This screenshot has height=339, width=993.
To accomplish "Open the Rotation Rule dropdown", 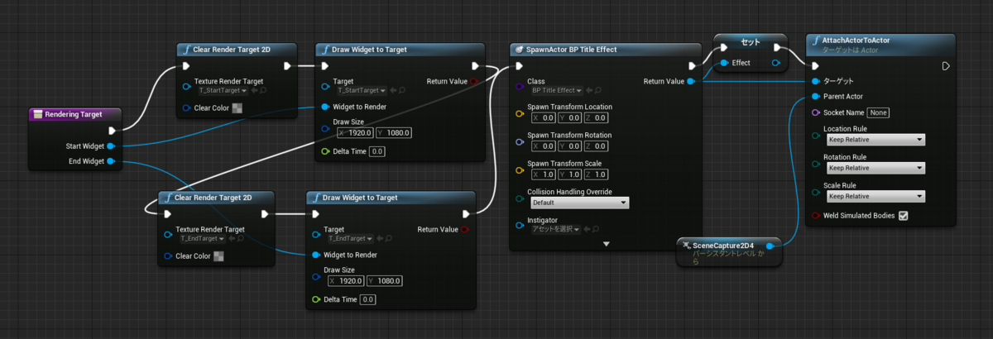I will click(875, 169).
